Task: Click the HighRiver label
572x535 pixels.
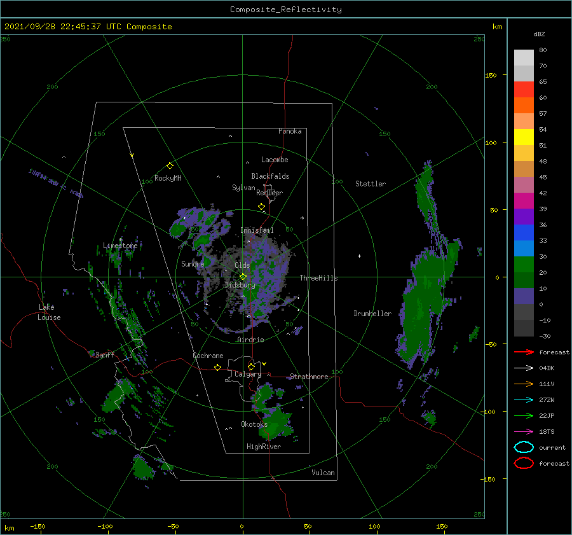Action: coord(264,447)
